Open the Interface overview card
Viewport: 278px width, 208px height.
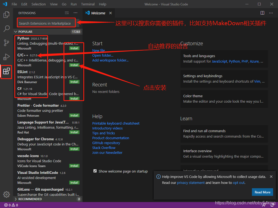point(224,154)
